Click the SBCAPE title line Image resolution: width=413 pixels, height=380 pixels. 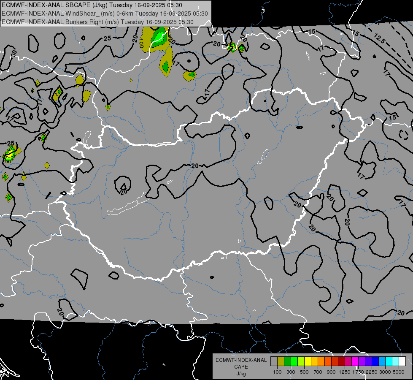pyautogui.click(x=92, y=5)
